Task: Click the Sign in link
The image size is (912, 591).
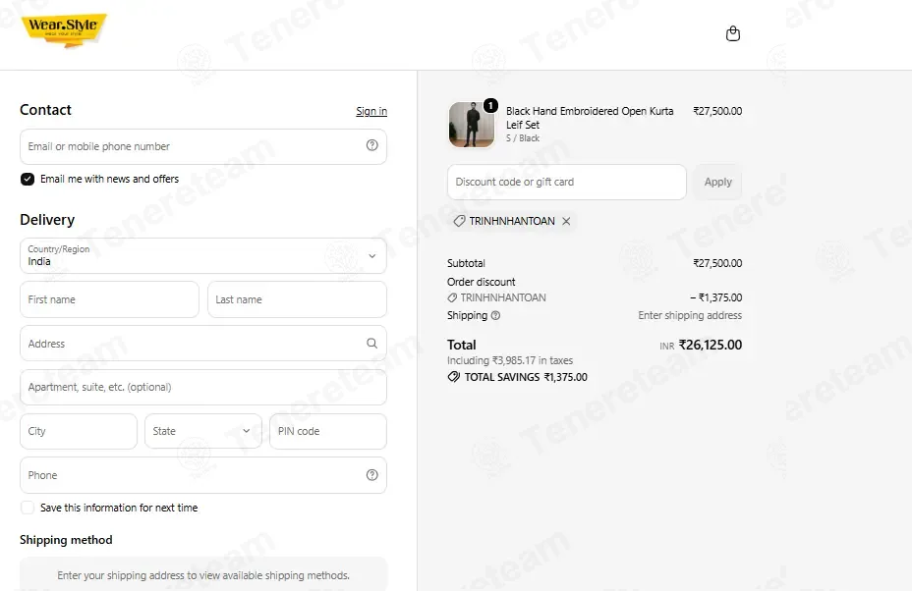Action: pyautogui.click(x=371, y=111)
